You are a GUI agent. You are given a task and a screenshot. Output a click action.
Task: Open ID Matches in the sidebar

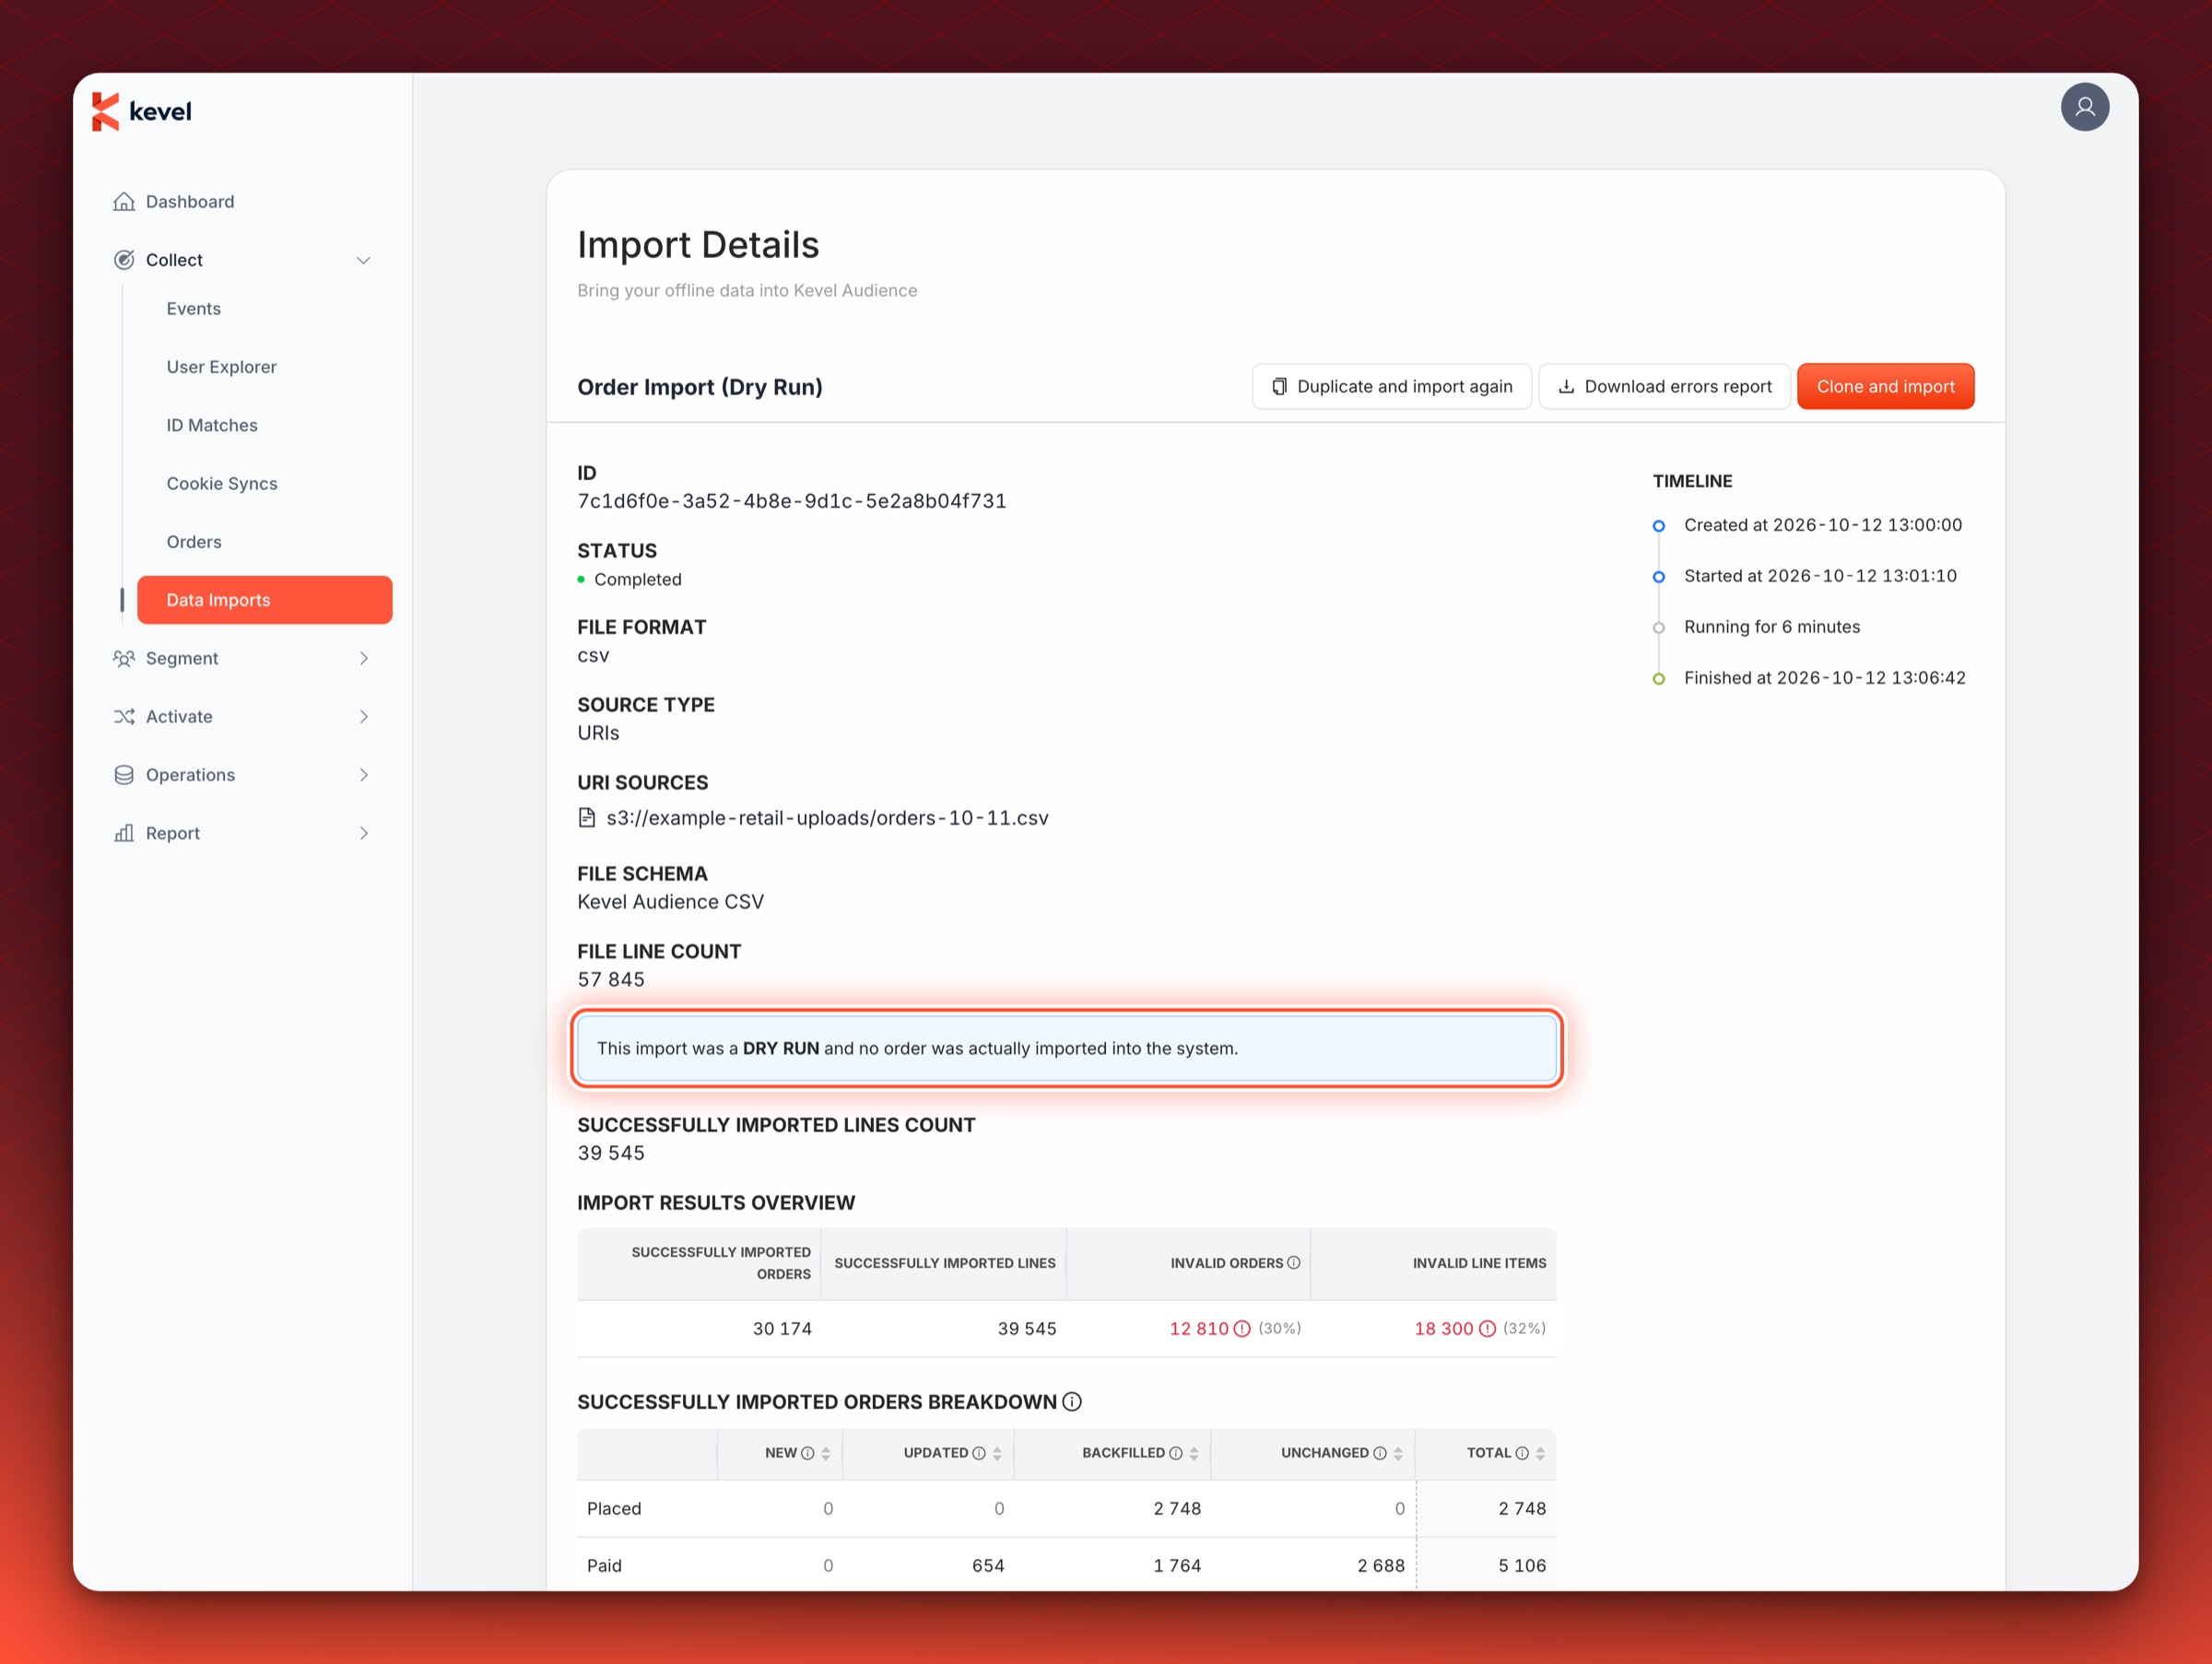point(212,425)
